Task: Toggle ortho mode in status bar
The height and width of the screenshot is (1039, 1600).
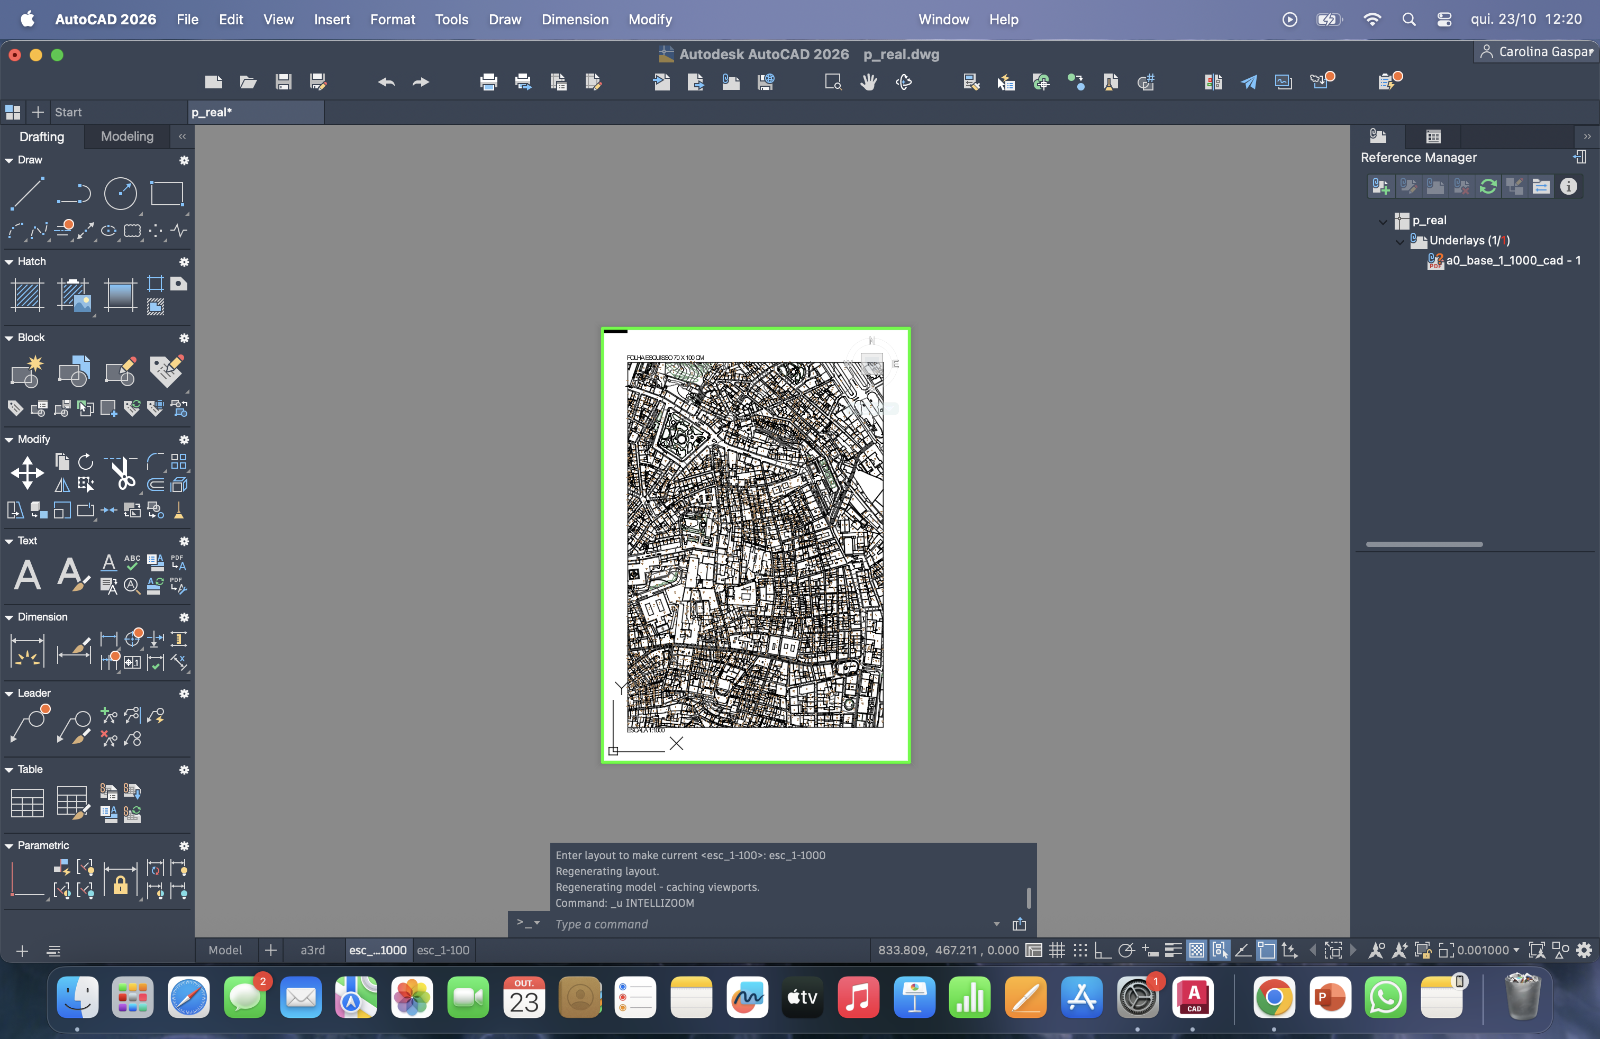Action: coord(1103,951)
